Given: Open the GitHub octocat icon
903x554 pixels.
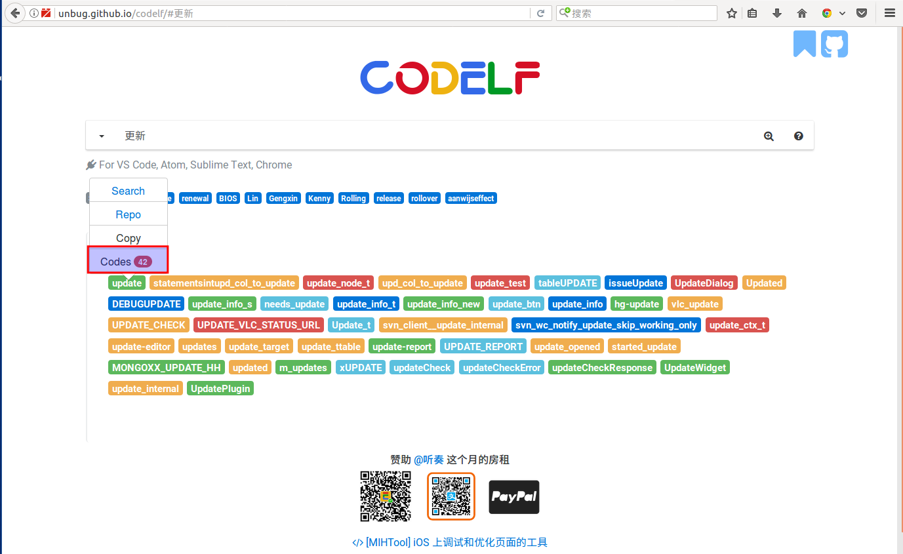Looking at the screenshot, I should 834,44.
